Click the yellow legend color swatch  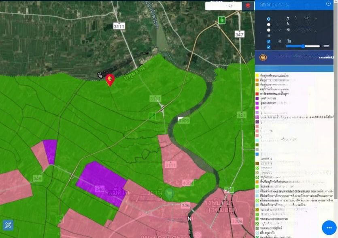point(257,75)
